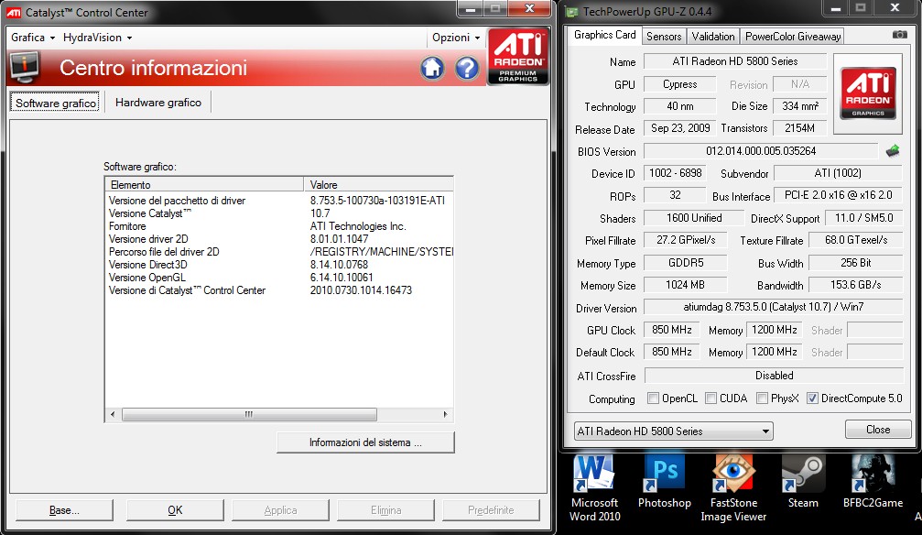Open the Sensors tab
Screen dimensions: 922x535
coord(664,37)
